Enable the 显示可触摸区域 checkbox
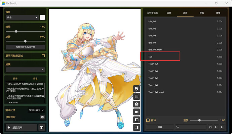Image resolution: width=232 pixels, height=134 pixels. point(43,56)
